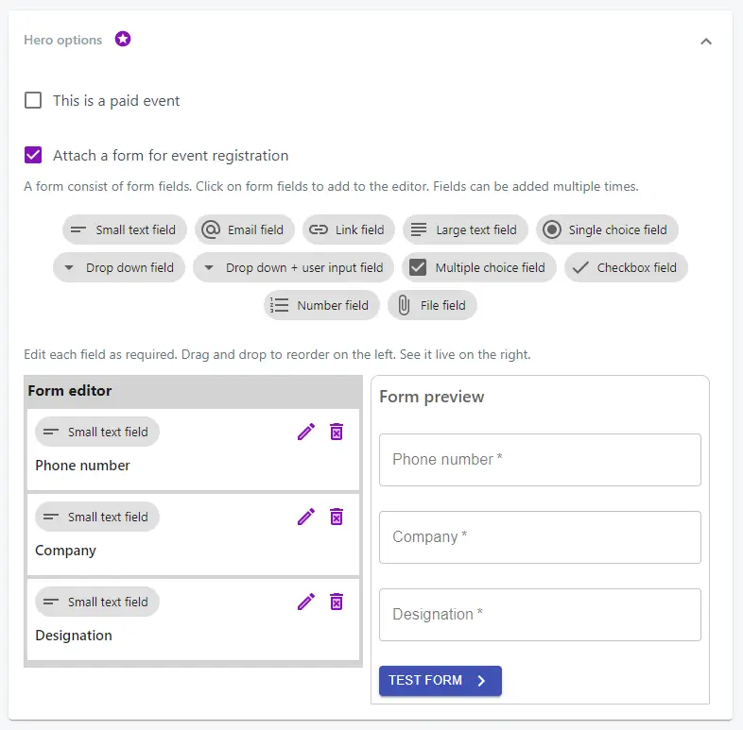Click the TEST FORM button

click(x=441, y=680)
